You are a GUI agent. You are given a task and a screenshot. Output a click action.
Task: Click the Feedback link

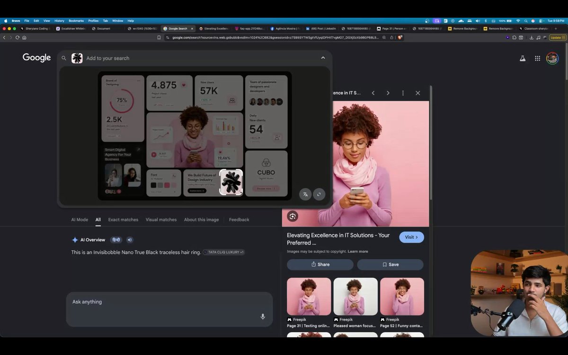click(239, 220)
